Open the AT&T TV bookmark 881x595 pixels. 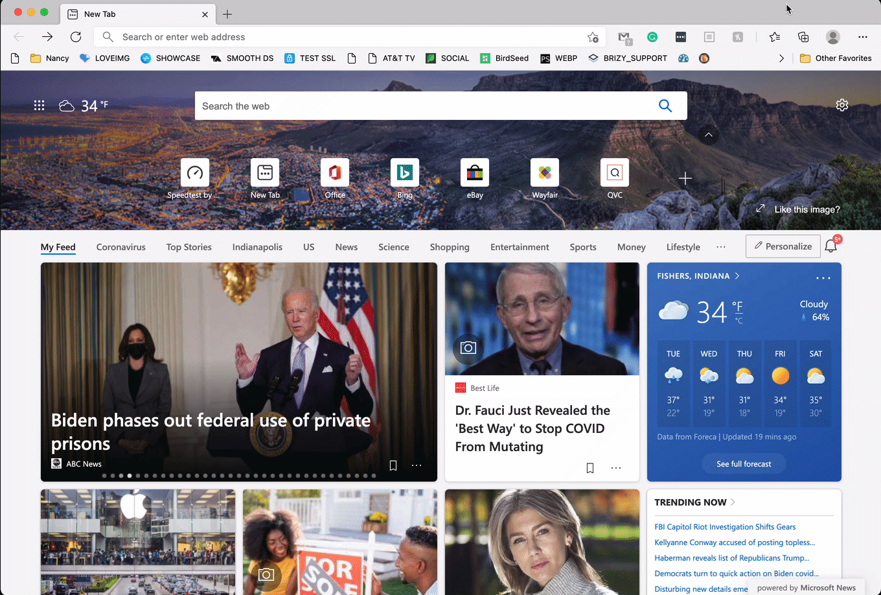point(391,58)
